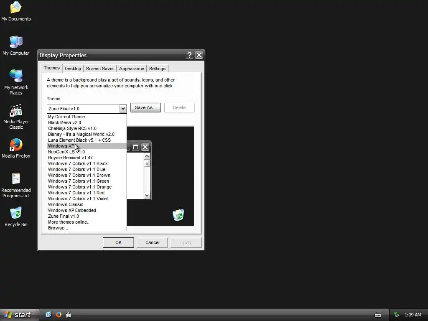
Task: Open the Settings tab
Action: 157,69
